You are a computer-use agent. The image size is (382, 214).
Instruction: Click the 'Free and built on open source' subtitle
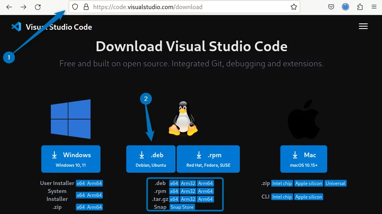click(191, 64)
